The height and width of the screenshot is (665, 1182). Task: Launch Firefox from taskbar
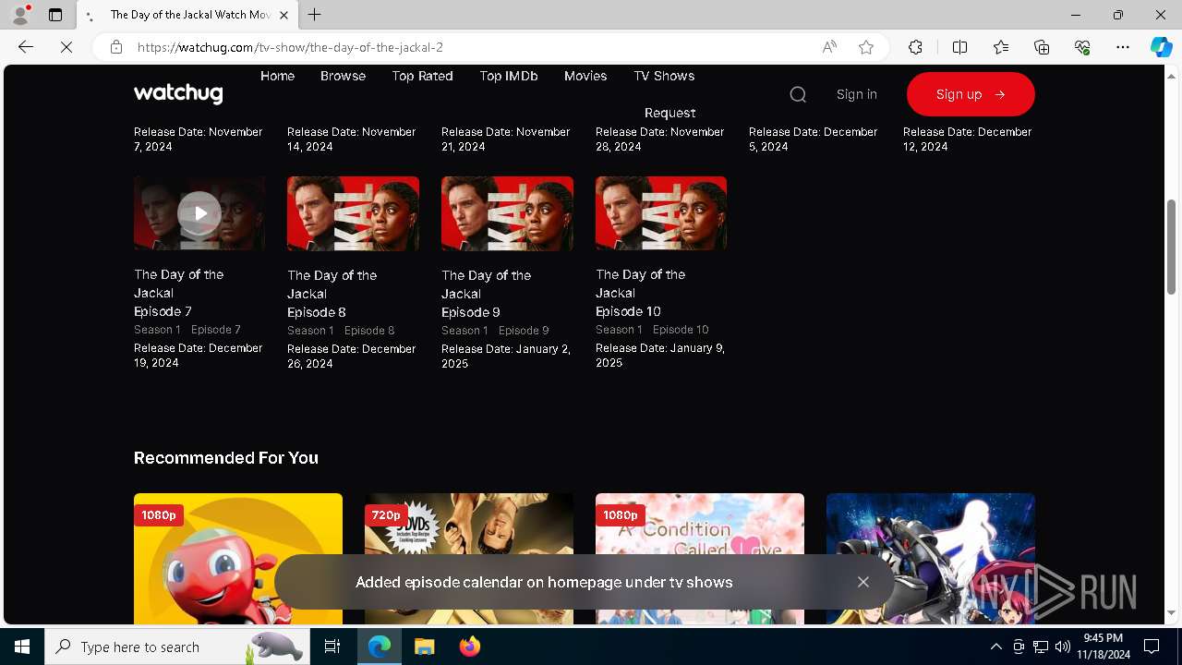point(469,647)
